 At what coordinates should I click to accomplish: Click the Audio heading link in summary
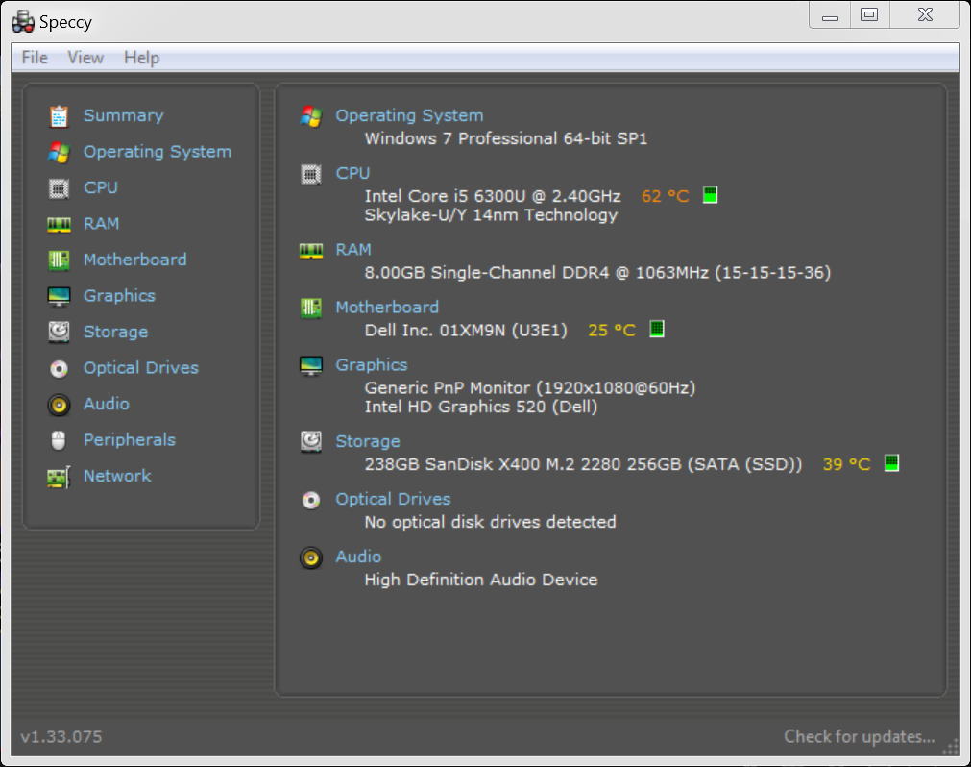click(358, 557)
